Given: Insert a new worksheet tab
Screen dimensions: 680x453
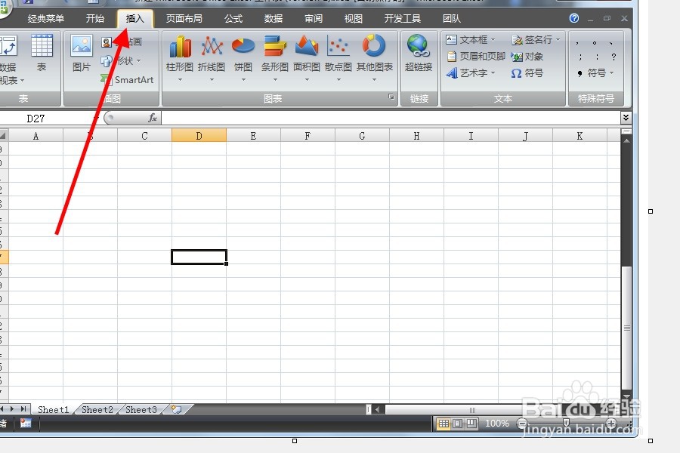Looking at the screenshot, I should (x=177, y=409).
